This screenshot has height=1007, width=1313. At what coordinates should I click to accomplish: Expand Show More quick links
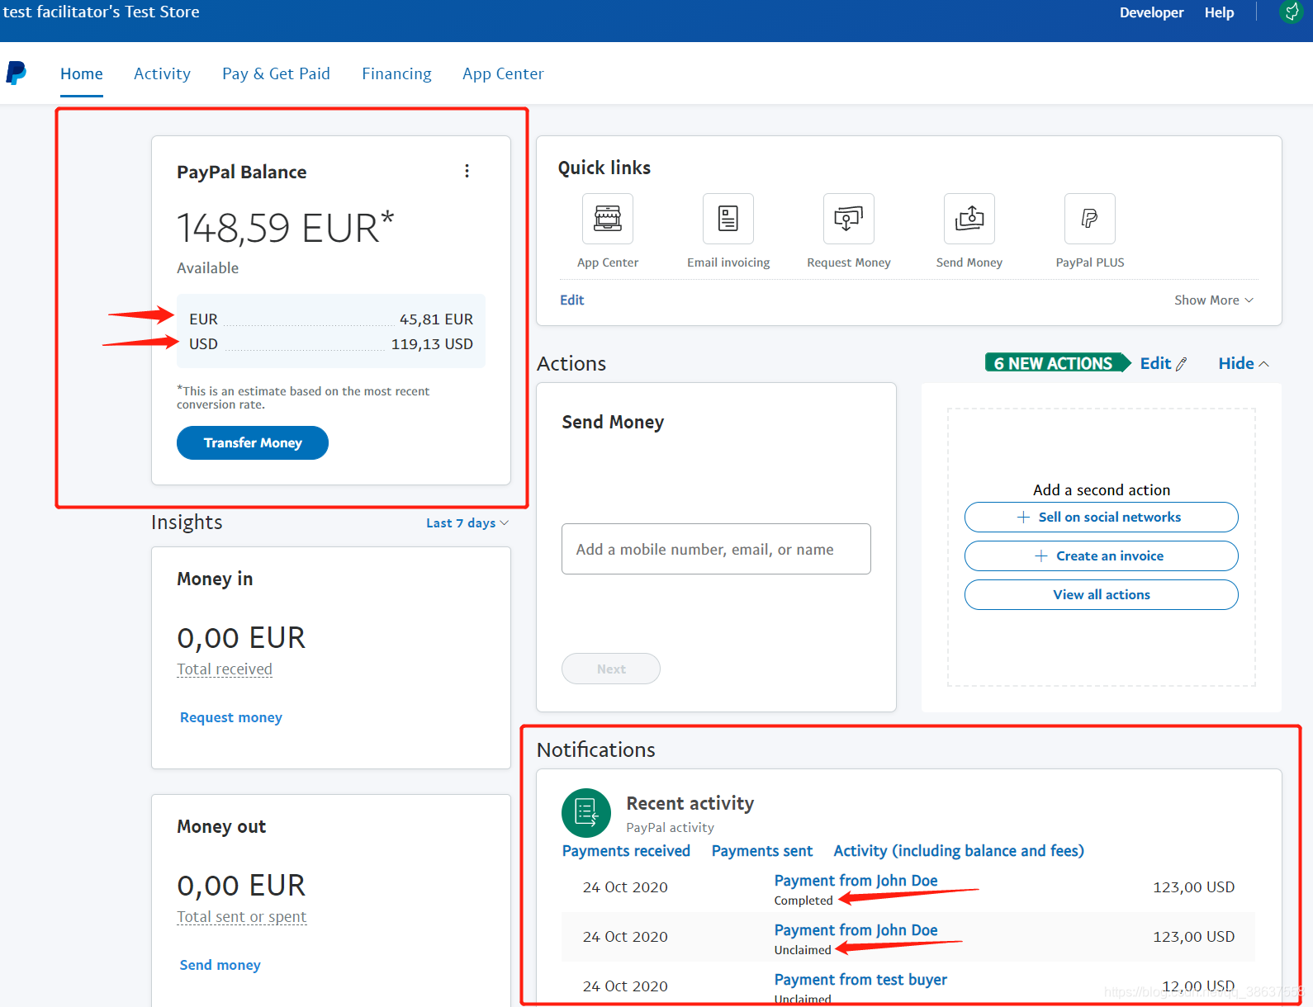1214,300
